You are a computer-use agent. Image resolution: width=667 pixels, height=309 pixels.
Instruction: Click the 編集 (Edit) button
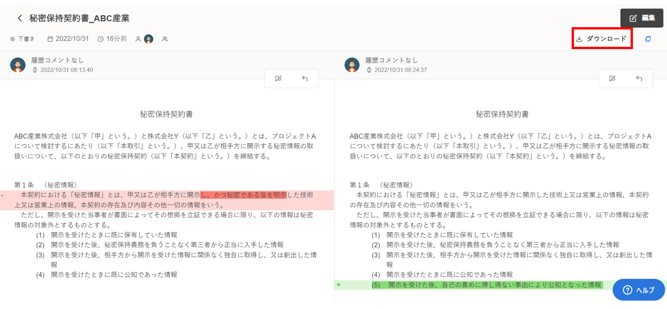[642, 18]
